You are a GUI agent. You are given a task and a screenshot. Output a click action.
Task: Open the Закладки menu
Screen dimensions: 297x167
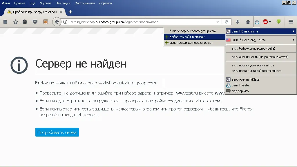tap(63, 3)
